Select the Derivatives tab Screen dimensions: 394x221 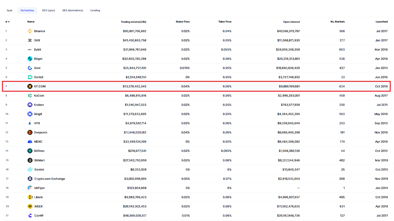(x=27, y=10)
